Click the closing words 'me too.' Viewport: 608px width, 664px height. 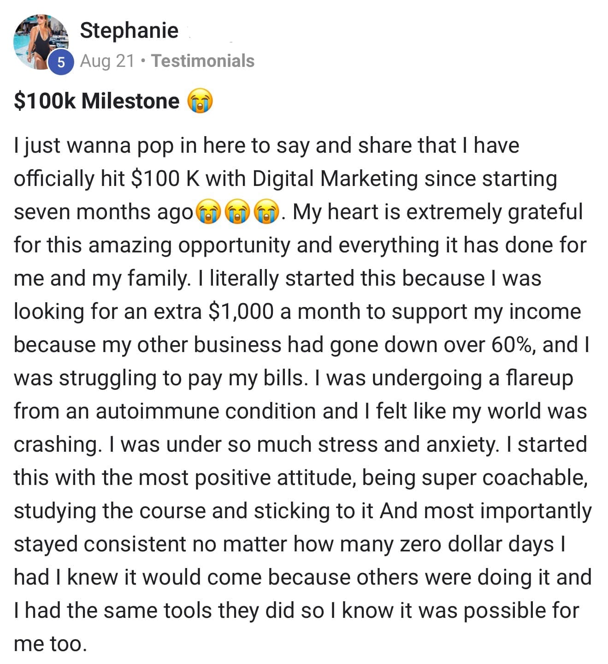50,644
